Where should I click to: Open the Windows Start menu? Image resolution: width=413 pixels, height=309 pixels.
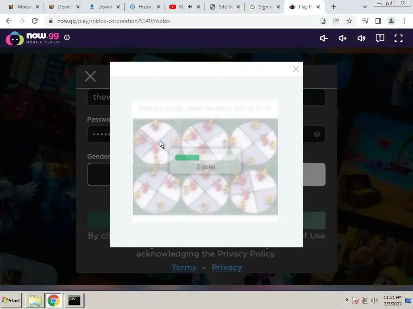click(x=11, y=300)
